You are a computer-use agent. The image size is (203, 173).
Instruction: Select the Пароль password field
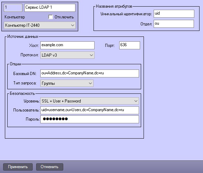pos(90,119)
